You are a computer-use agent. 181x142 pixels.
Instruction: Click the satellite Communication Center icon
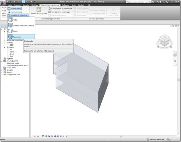161,2
